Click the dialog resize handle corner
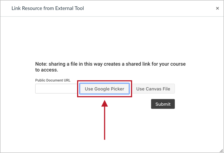The image size is (224, 153). point(221,150)
